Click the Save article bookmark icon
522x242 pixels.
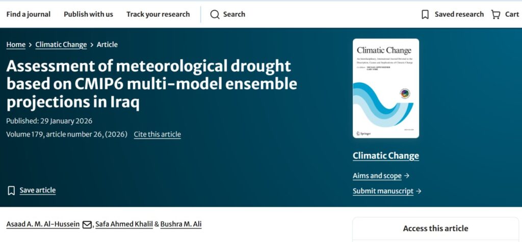[x=11, y=190]
